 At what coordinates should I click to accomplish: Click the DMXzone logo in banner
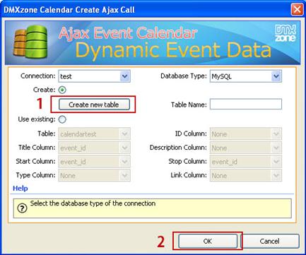point(286,32)
